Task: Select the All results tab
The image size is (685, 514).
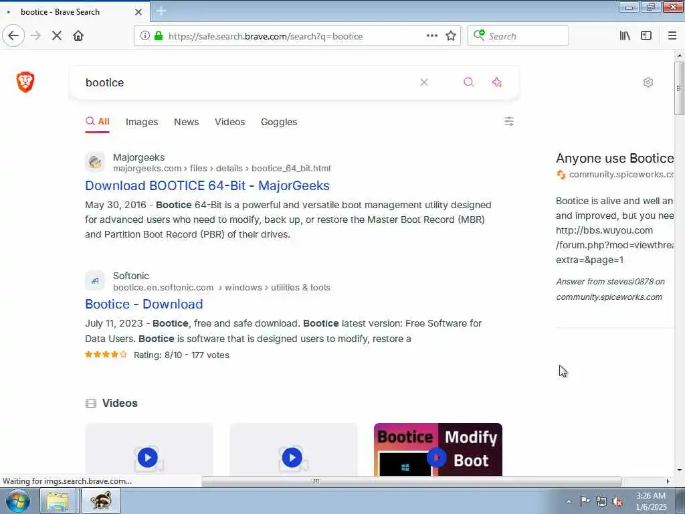Action: pyautogui.click(x=98, y=122)
